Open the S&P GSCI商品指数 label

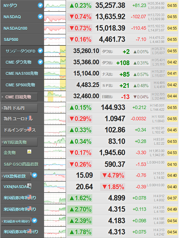point(21,164)
